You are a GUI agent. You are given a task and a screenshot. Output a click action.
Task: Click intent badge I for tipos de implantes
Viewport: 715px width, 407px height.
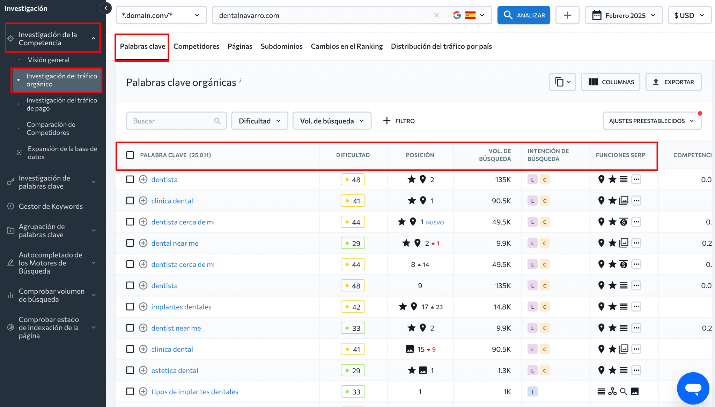tap(532, 392)
